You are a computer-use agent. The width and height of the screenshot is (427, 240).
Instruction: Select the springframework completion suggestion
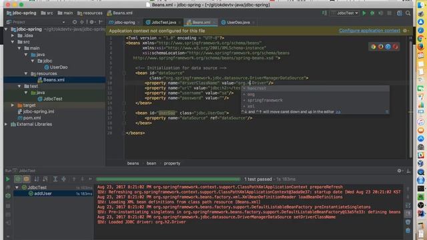(315, 100)
